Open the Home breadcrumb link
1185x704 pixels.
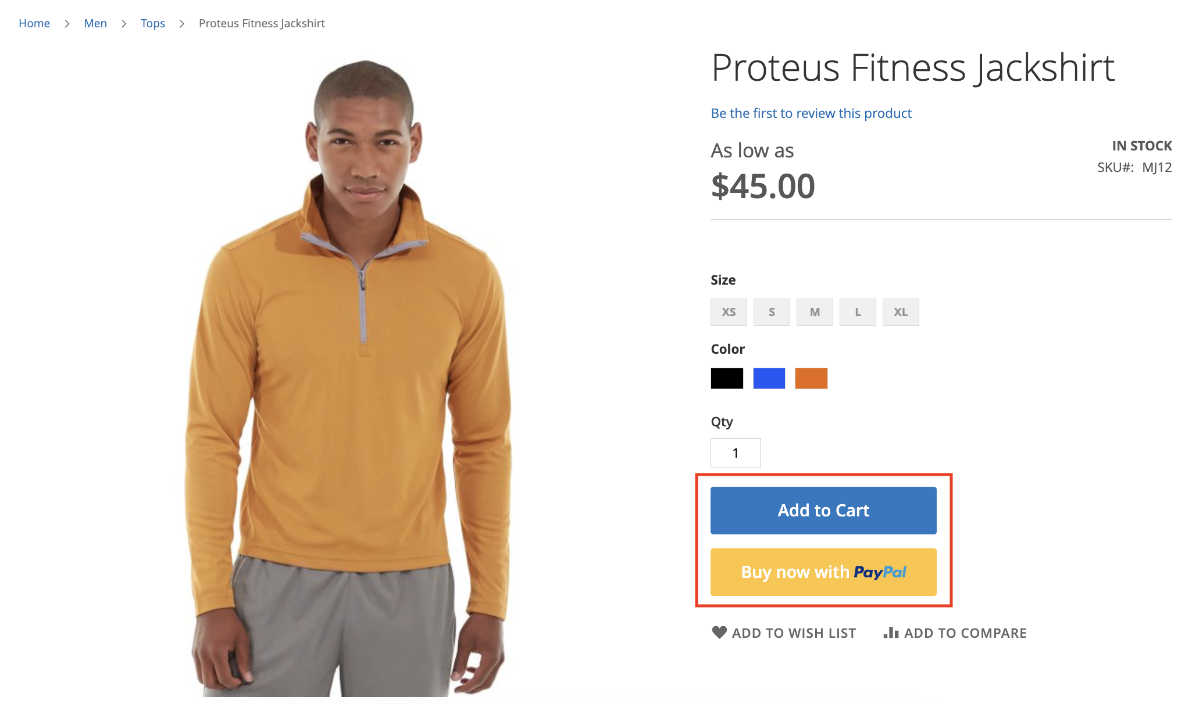point(34,23)
